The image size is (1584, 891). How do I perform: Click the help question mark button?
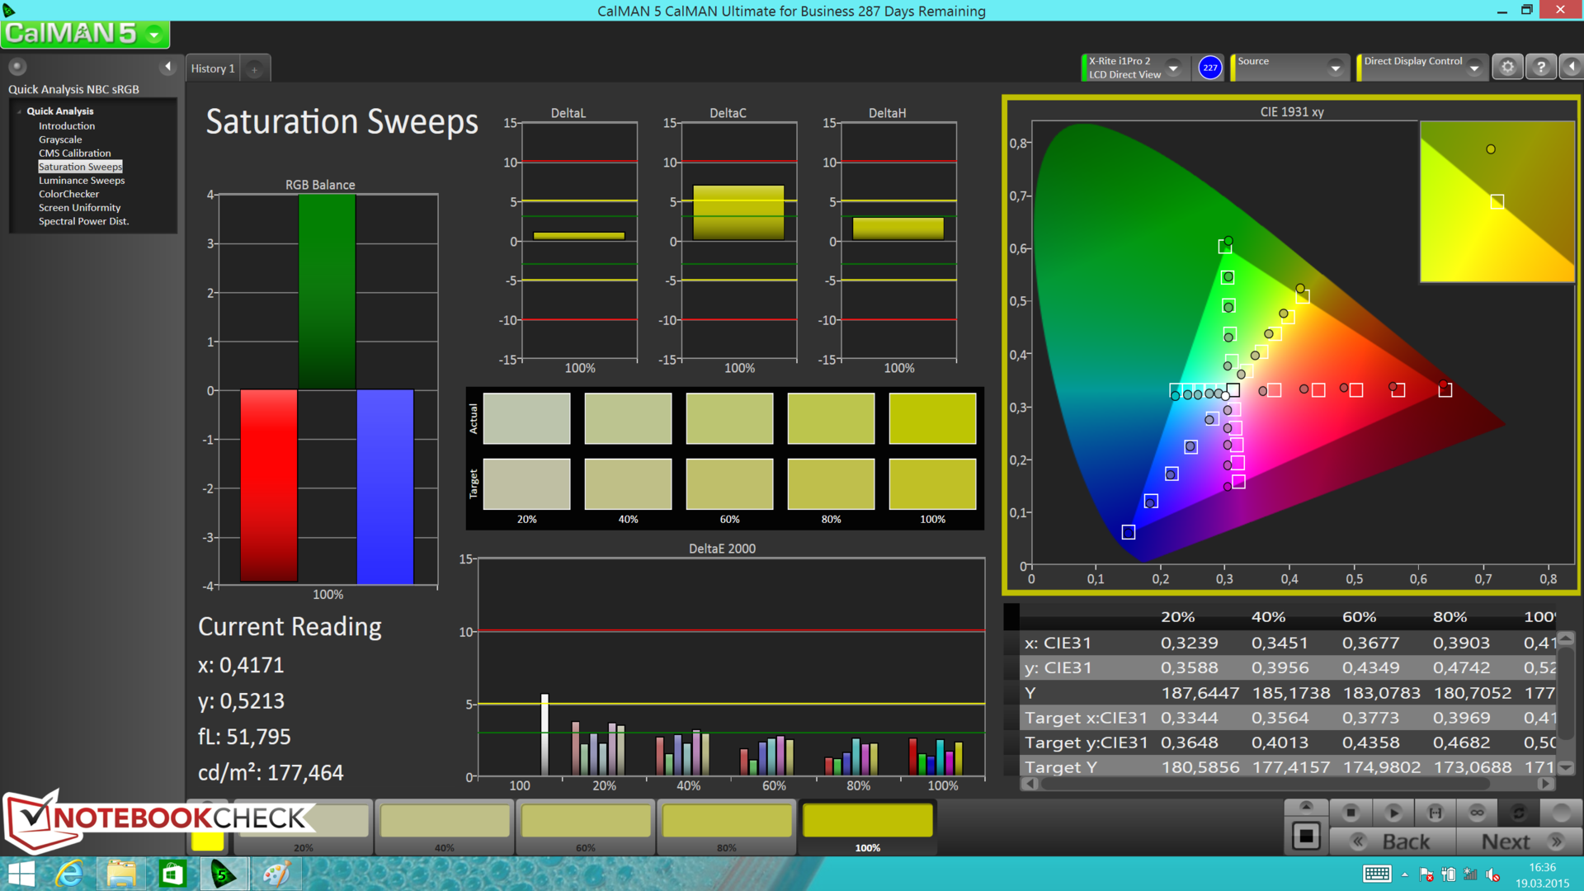[x=1540, y=68]
